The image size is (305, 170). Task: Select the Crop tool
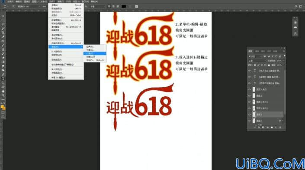point(3,33)
